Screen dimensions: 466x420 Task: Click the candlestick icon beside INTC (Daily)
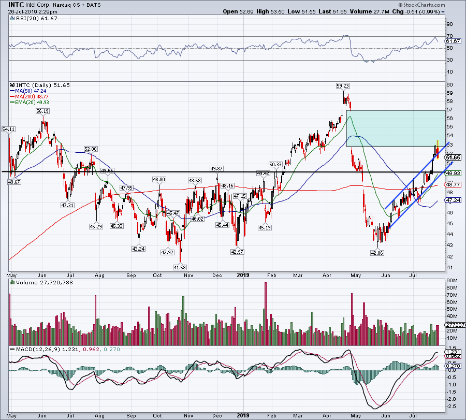[12, 85]
